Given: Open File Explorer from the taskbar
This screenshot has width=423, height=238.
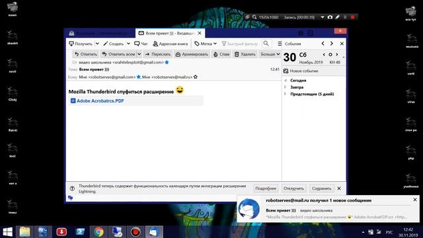Looking at the screenshot, I should 25,232.
